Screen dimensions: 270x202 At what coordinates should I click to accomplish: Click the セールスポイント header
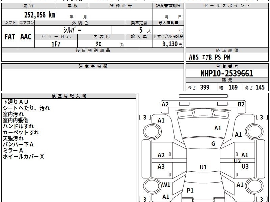coord(227,6)
